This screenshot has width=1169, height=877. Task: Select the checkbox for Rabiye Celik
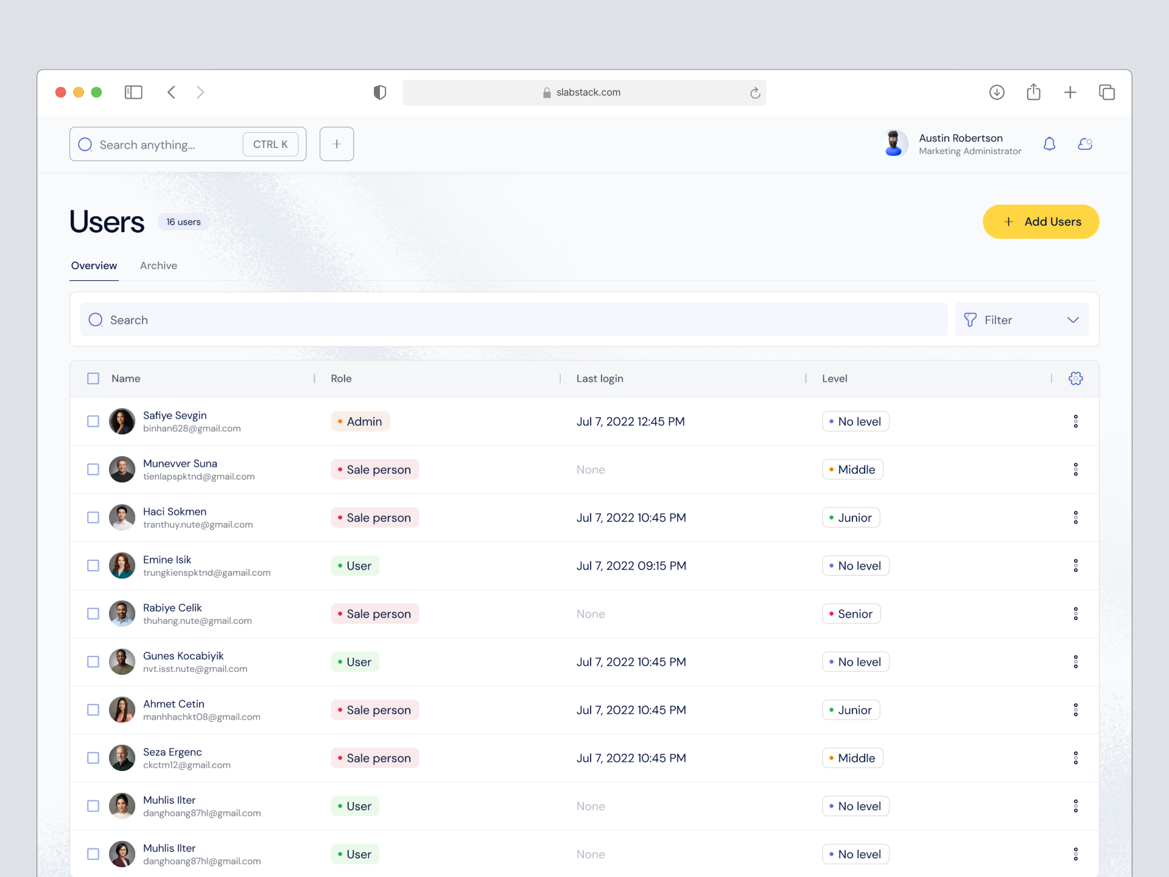pos(93,614)
